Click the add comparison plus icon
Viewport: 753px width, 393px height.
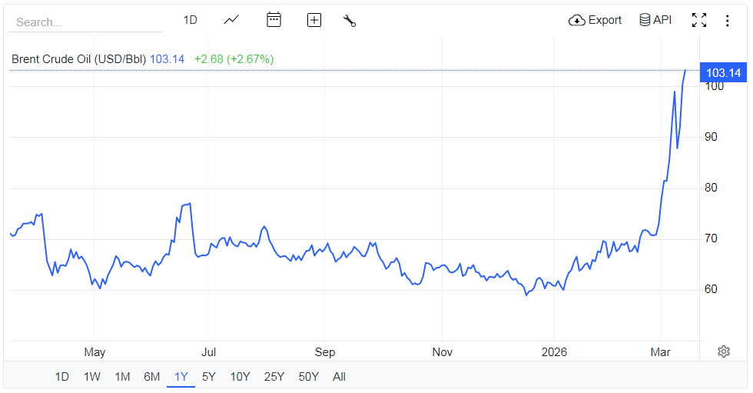[313, 20]
